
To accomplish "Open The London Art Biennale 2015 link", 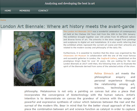I will click(78, 31).
